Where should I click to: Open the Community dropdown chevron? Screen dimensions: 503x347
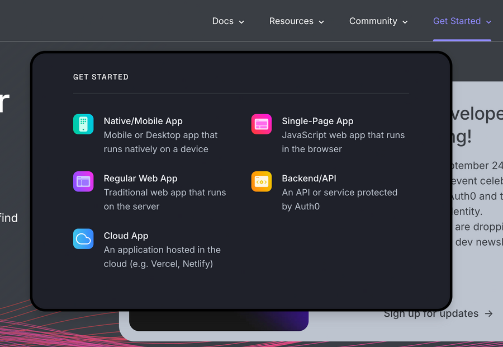[405, 22]
